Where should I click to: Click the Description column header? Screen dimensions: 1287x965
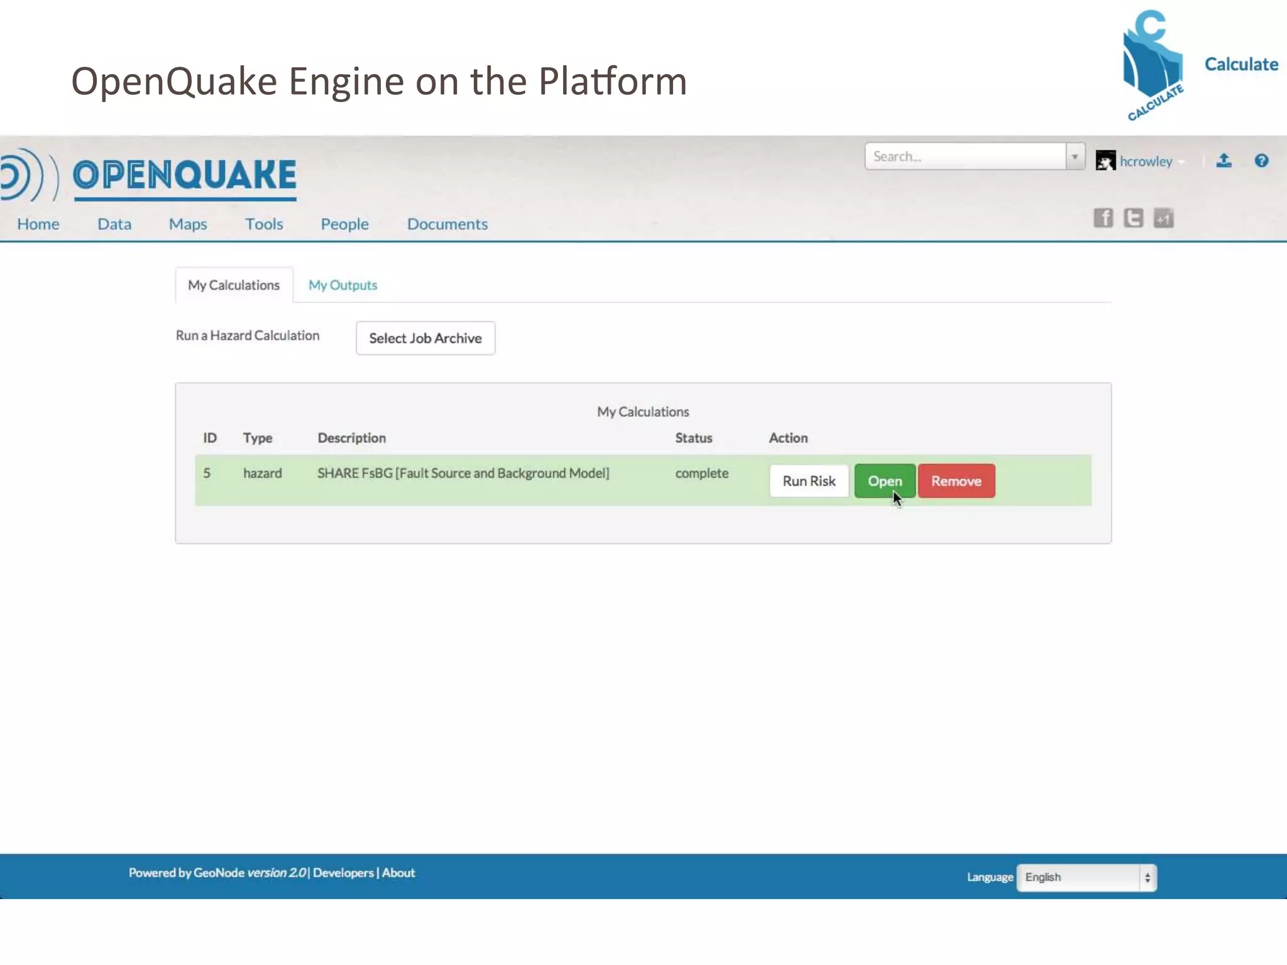(351, 438)
